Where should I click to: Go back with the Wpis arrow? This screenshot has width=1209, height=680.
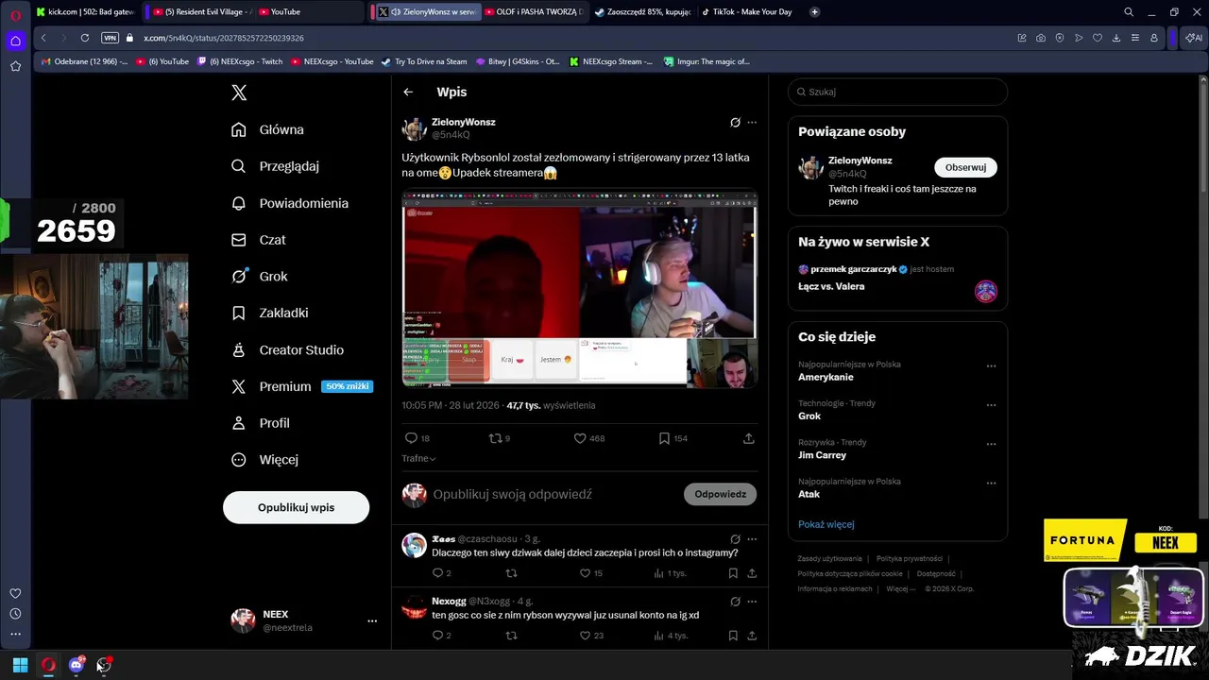pyautogui.click(x=408, y=92)
